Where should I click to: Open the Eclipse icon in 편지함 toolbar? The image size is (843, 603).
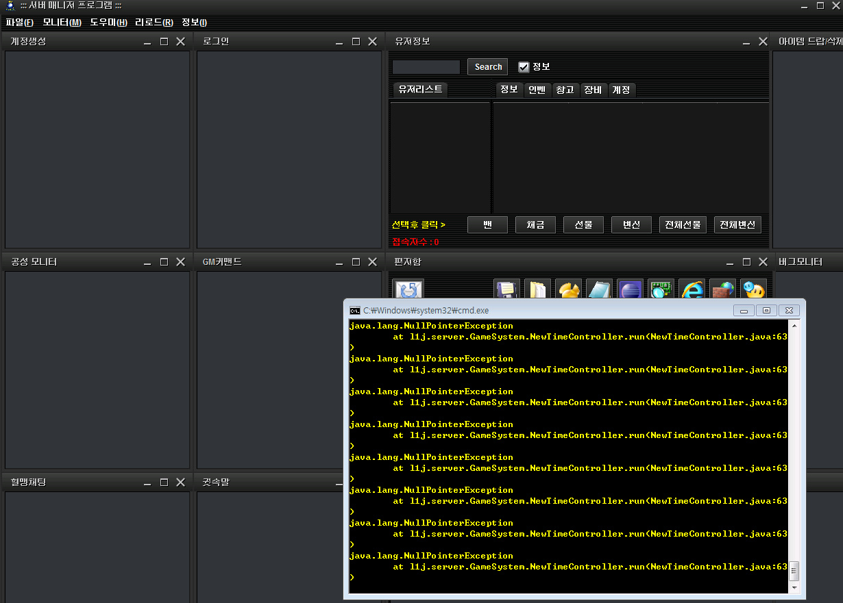click(630, 290)
